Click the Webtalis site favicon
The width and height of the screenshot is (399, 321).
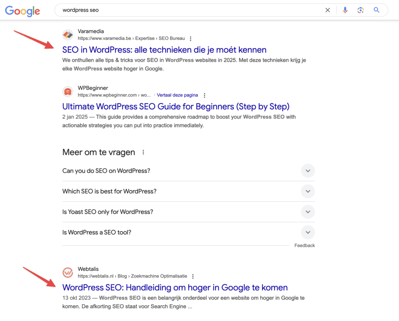[68, 272]
